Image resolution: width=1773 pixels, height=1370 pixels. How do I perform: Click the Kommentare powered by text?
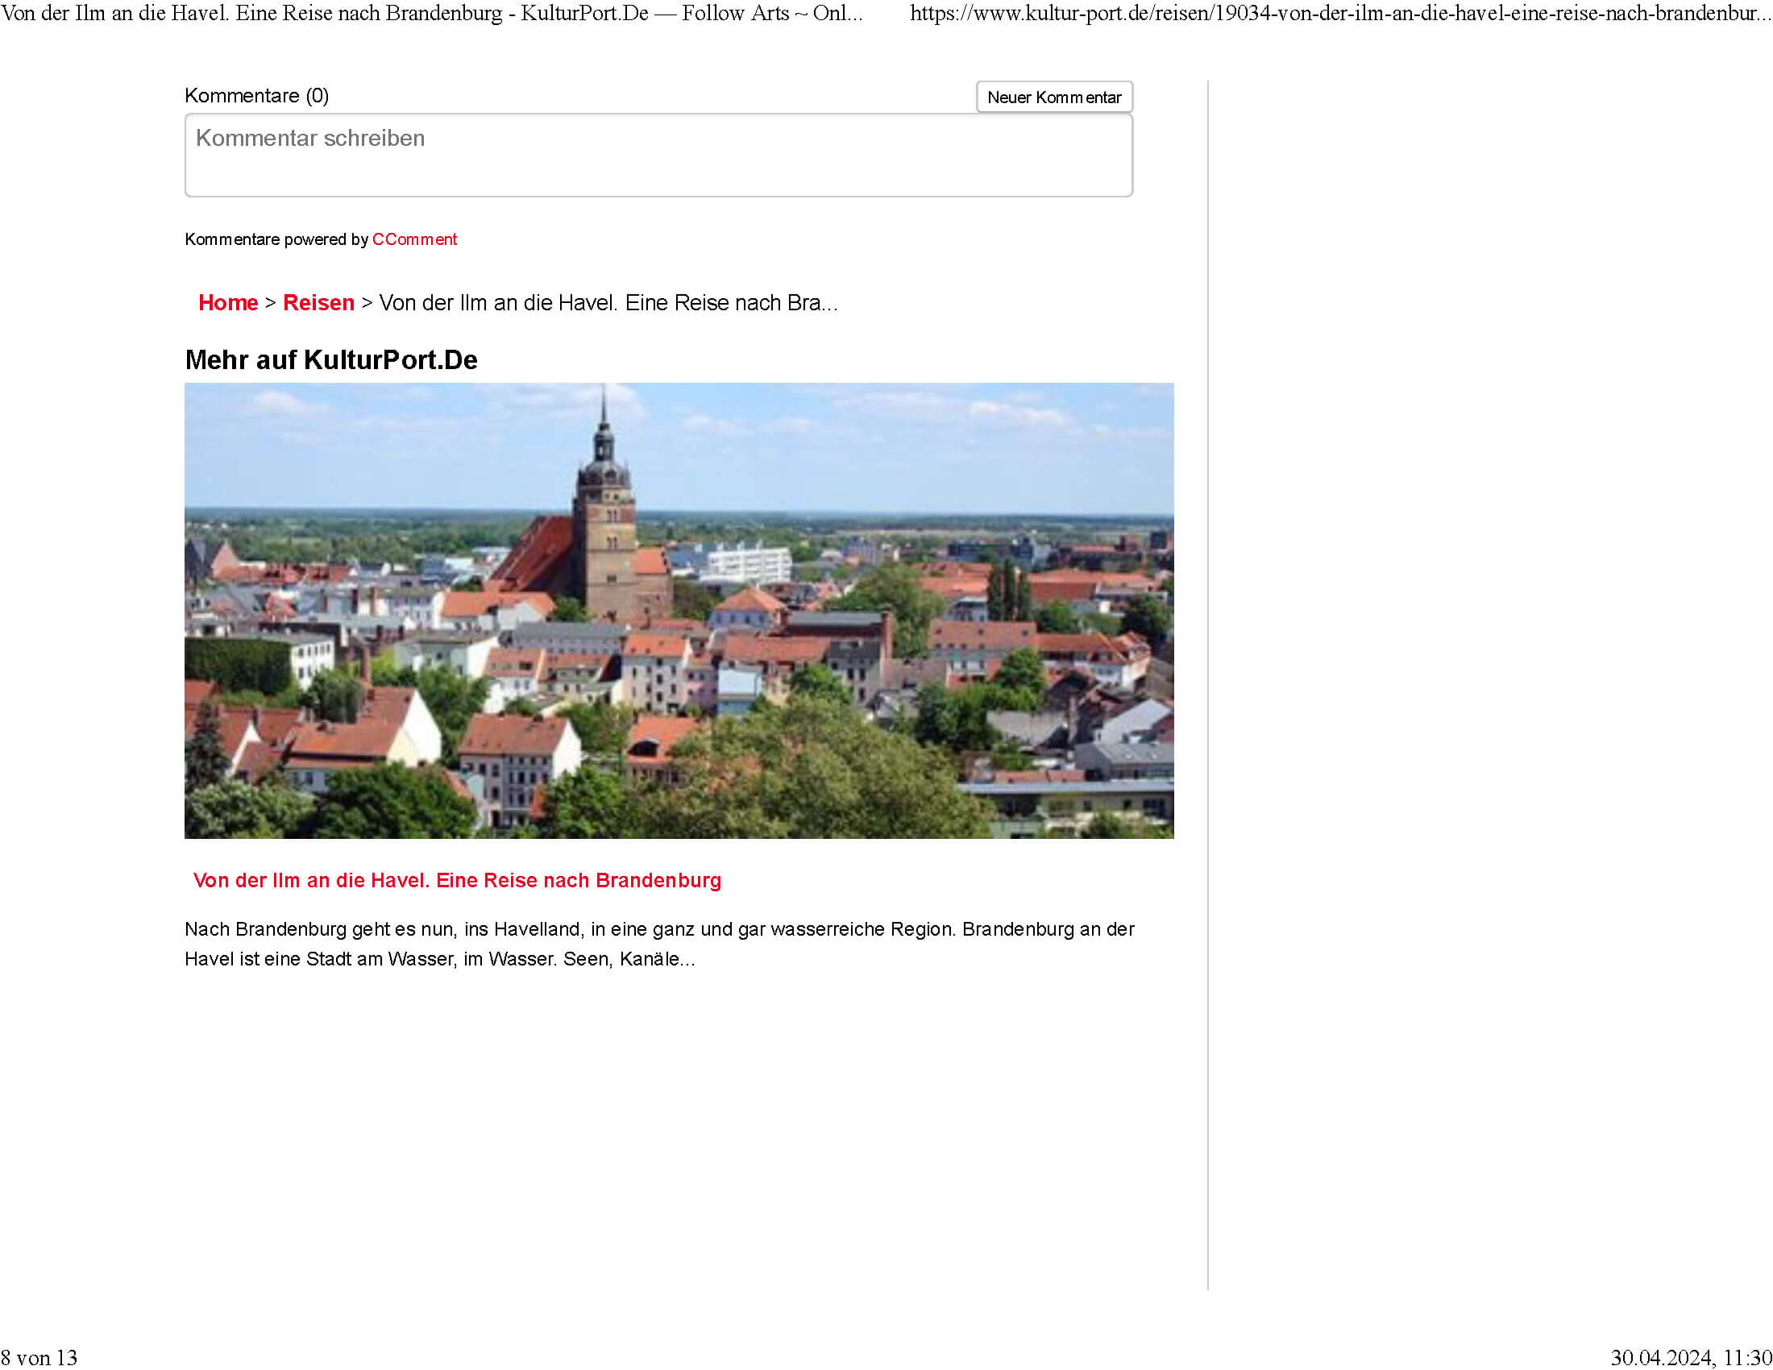[x=276, y=239]
